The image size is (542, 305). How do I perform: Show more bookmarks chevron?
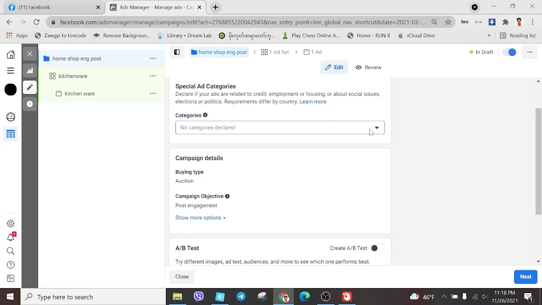click(x=489, y=36)
